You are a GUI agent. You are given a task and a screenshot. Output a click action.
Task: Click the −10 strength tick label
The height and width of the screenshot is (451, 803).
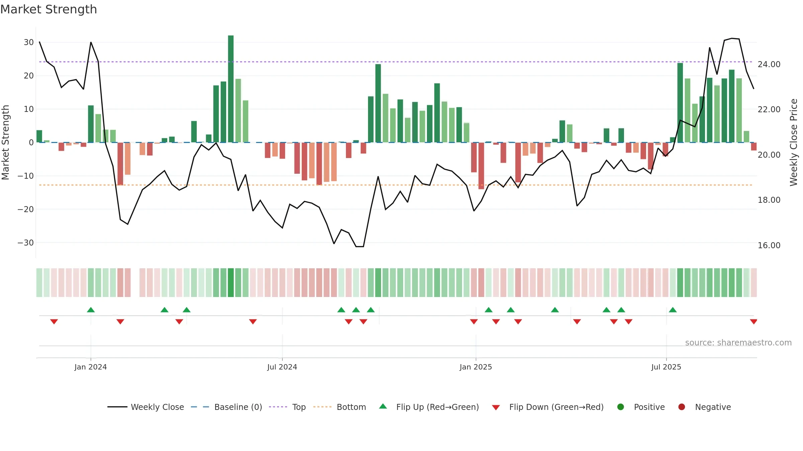point(26,176)
